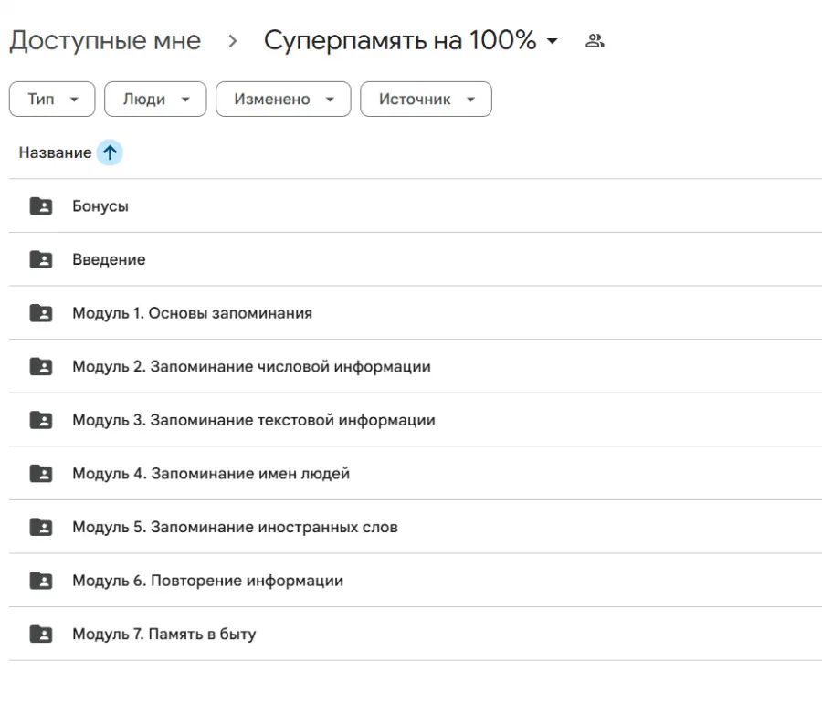Click the folder icon beside Модуль 6
This screenshot has height=724, width=822.
[x=41, y=580]
